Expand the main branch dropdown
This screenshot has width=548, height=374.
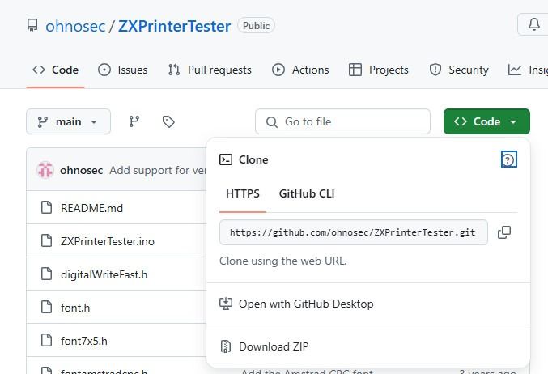click(69, 121)
